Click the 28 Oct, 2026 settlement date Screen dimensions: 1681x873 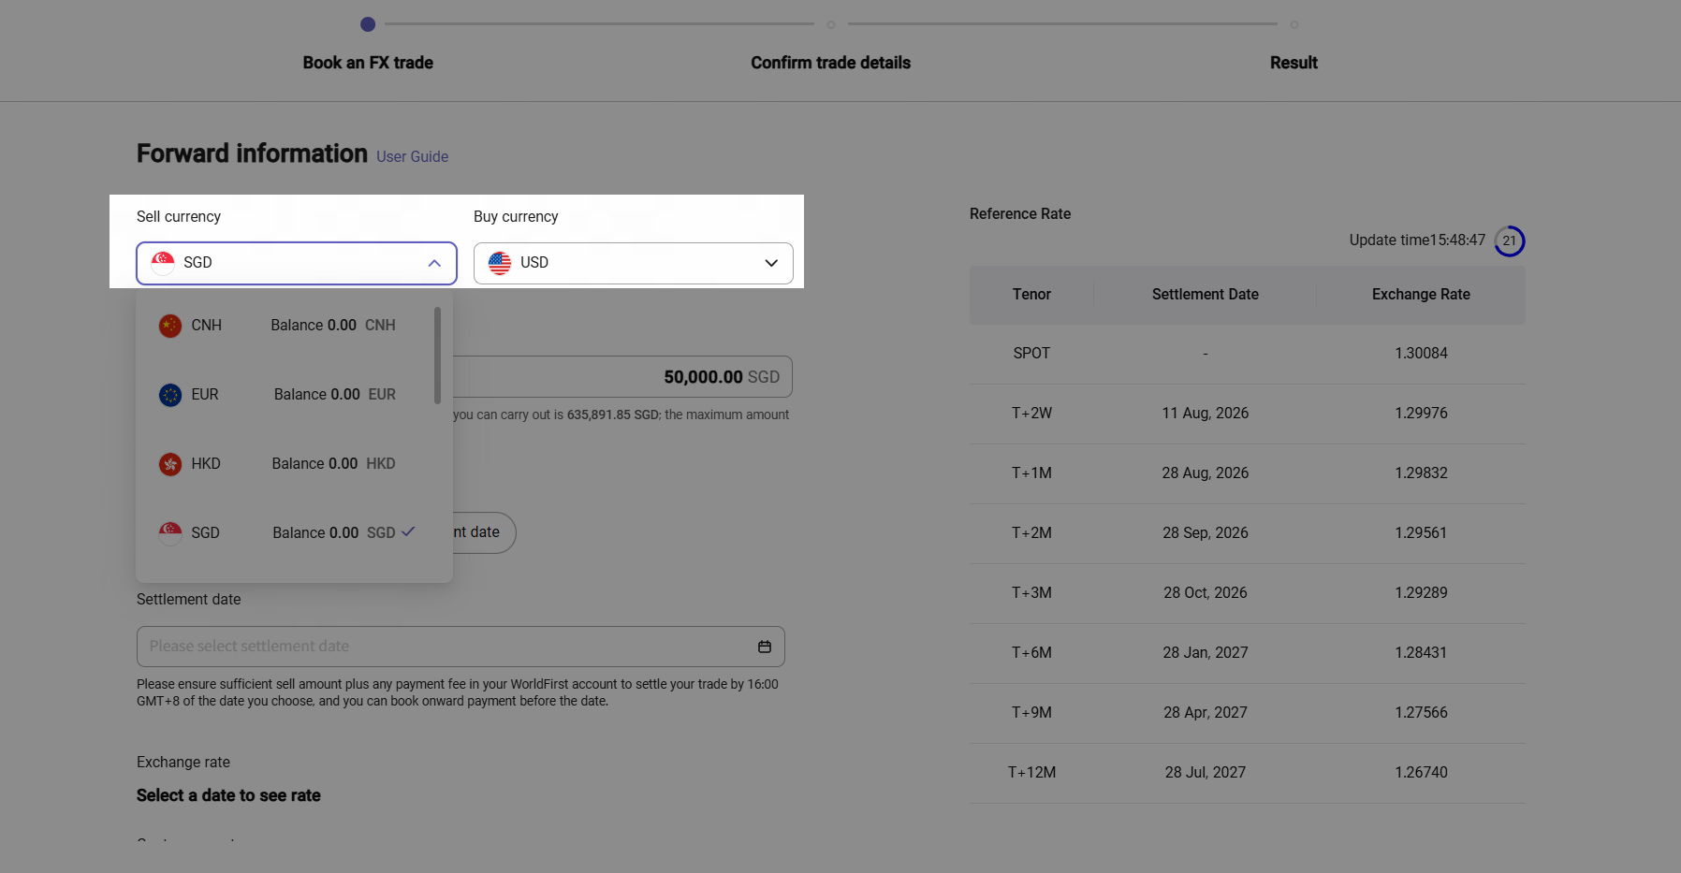(x=1206, y=593)
